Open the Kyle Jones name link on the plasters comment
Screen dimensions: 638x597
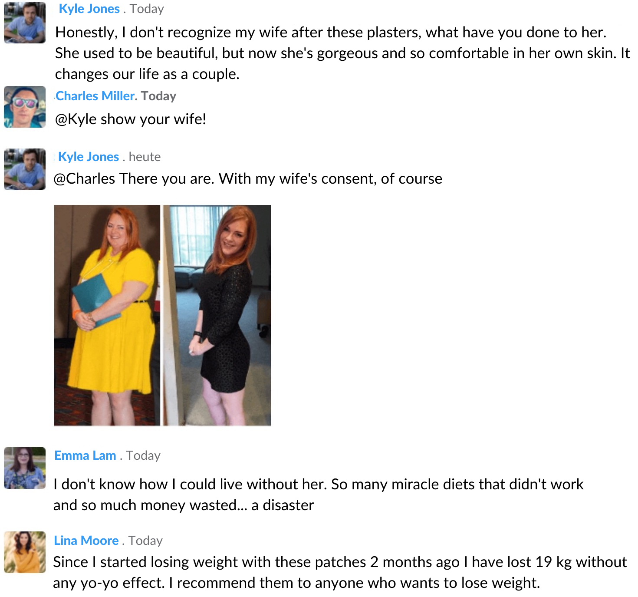pyautogui.click(x=89, y=9)
